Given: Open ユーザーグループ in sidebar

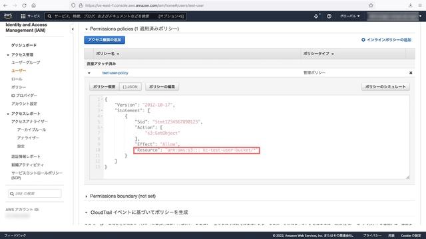Looking at the screenshot, I should tap(26, 62).
